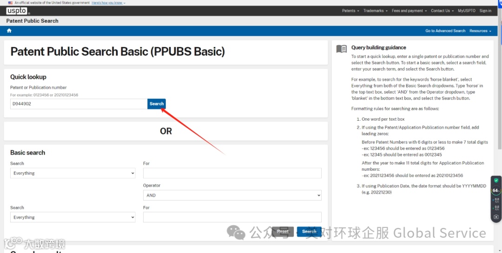Open the Patents dropdown menu
This screenshot has width=502, height=253.
[x=350, y=11]
